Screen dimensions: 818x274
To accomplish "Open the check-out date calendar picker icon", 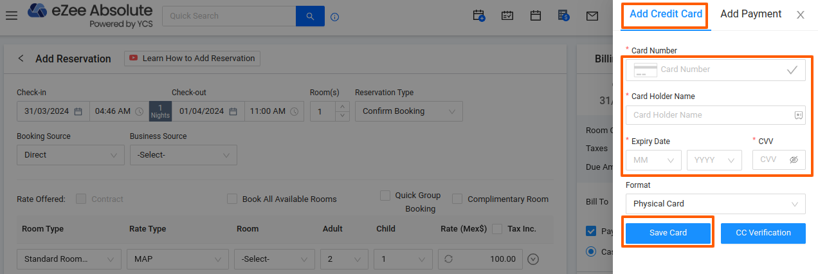I will point(233,111).
